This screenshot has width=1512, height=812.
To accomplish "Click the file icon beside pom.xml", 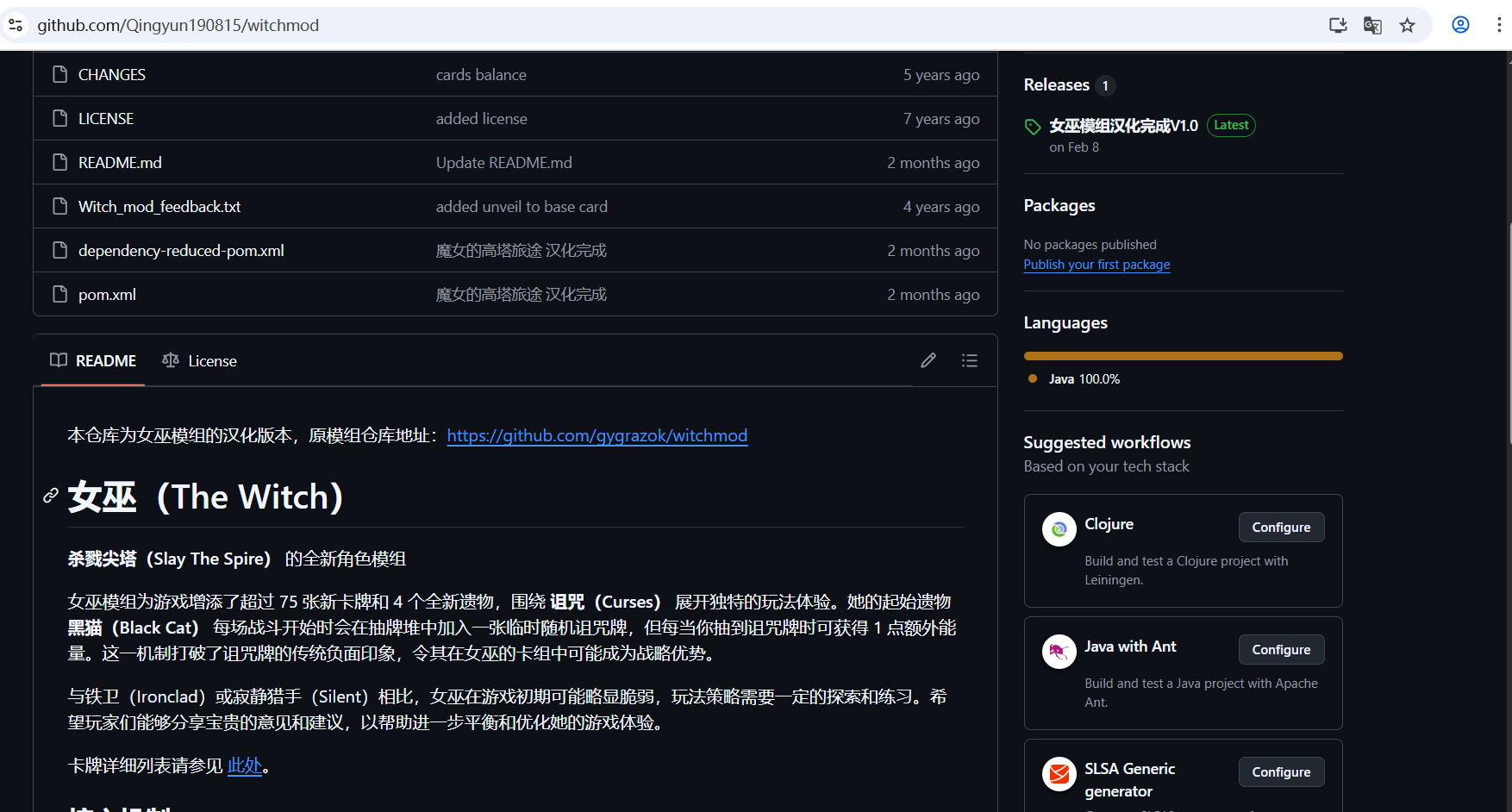I will 59,294.
